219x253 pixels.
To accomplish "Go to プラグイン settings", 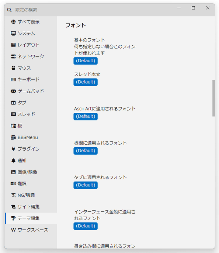I will tap(31, 149).
